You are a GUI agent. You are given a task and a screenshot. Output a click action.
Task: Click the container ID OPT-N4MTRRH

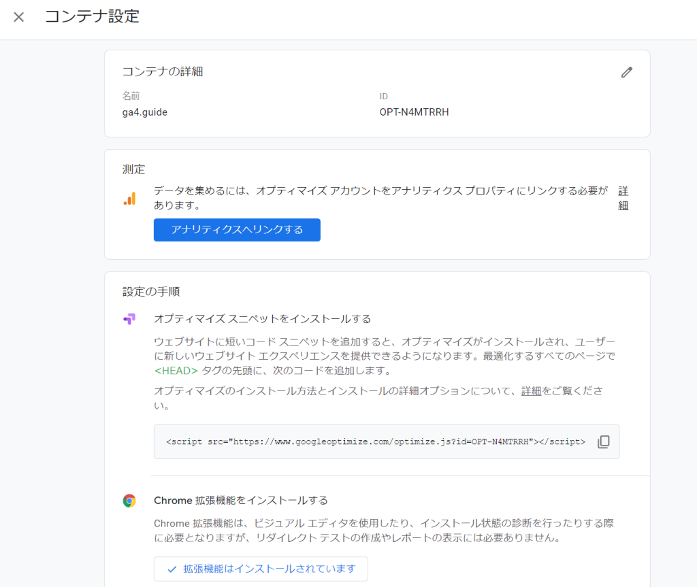coord(415,112)
